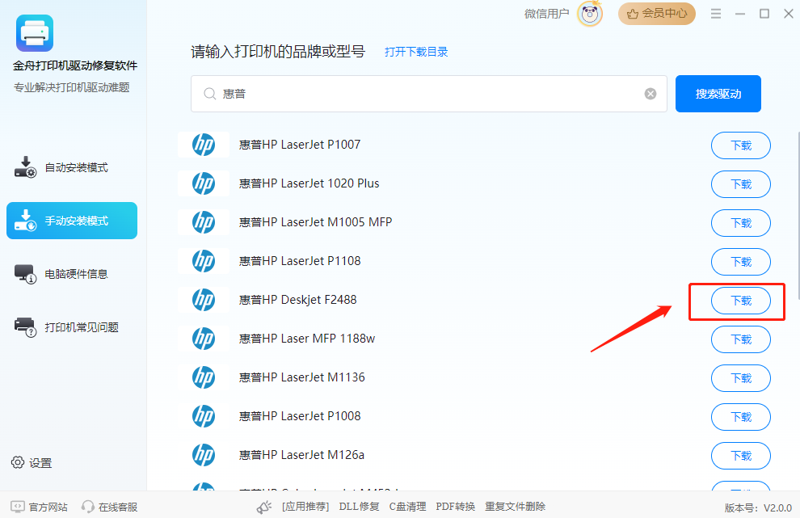Open 会员中心 member center
Viewport: 800px width, 518px height.
coord(657,14)
